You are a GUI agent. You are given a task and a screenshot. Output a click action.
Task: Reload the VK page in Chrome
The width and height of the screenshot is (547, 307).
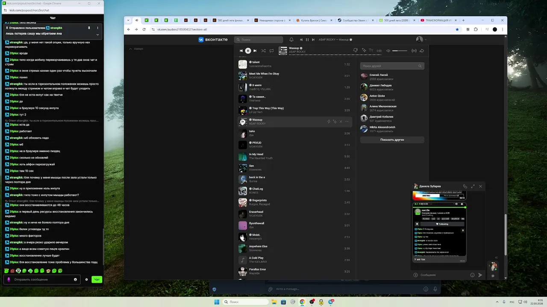[x=144, y=29]
